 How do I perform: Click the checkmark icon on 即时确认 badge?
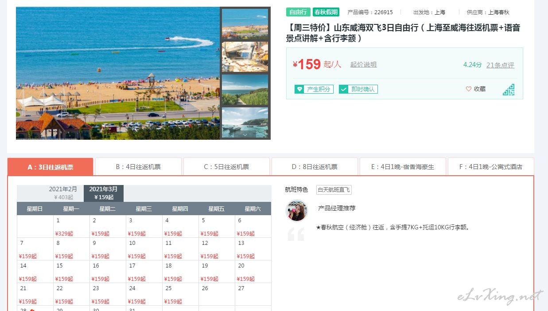pyautogui.click(x=344, y=89)
